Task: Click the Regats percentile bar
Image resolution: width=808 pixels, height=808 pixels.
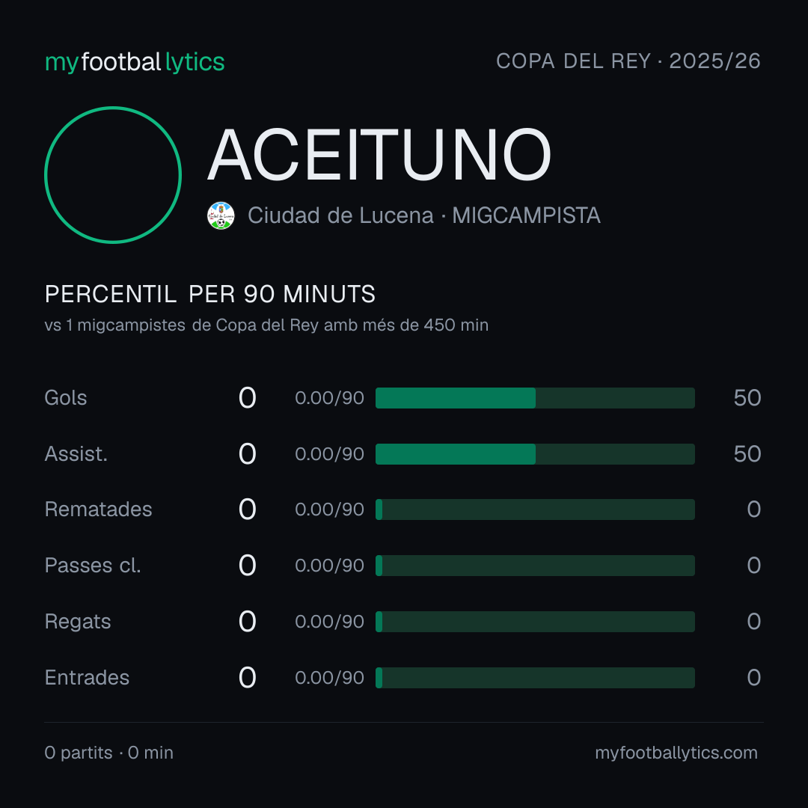Action: pos(535,622)
